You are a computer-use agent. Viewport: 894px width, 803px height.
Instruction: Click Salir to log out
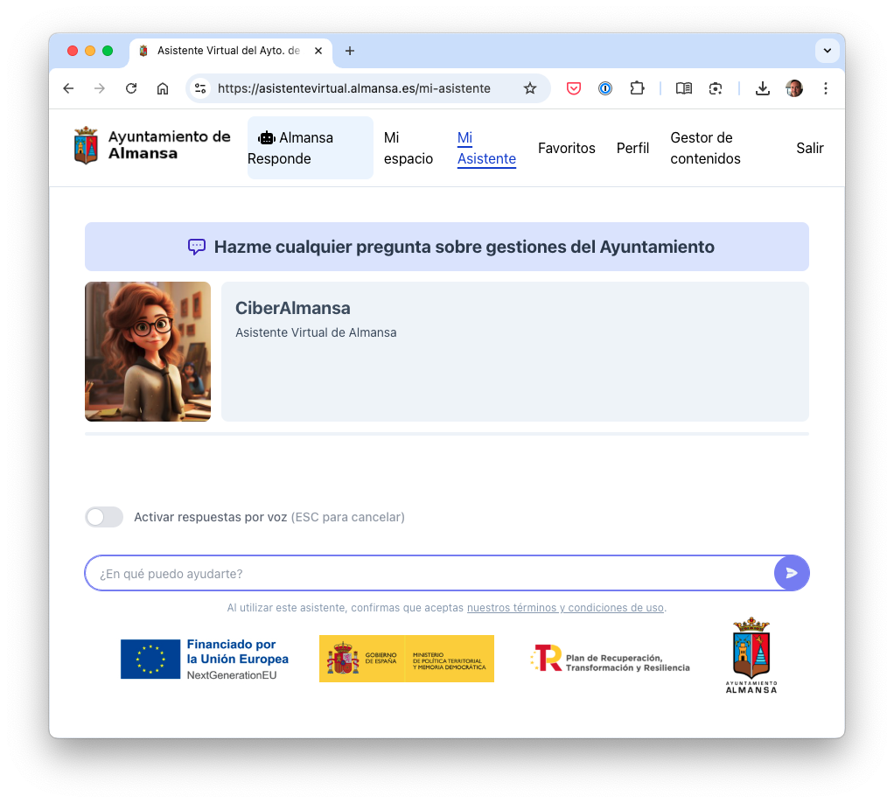tap(809, 148)
